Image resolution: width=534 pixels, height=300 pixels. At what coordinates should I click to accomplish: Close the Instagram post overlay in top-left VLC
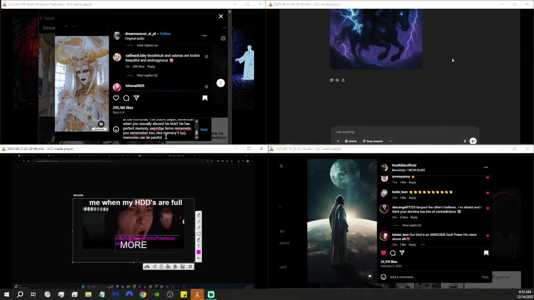221,16
